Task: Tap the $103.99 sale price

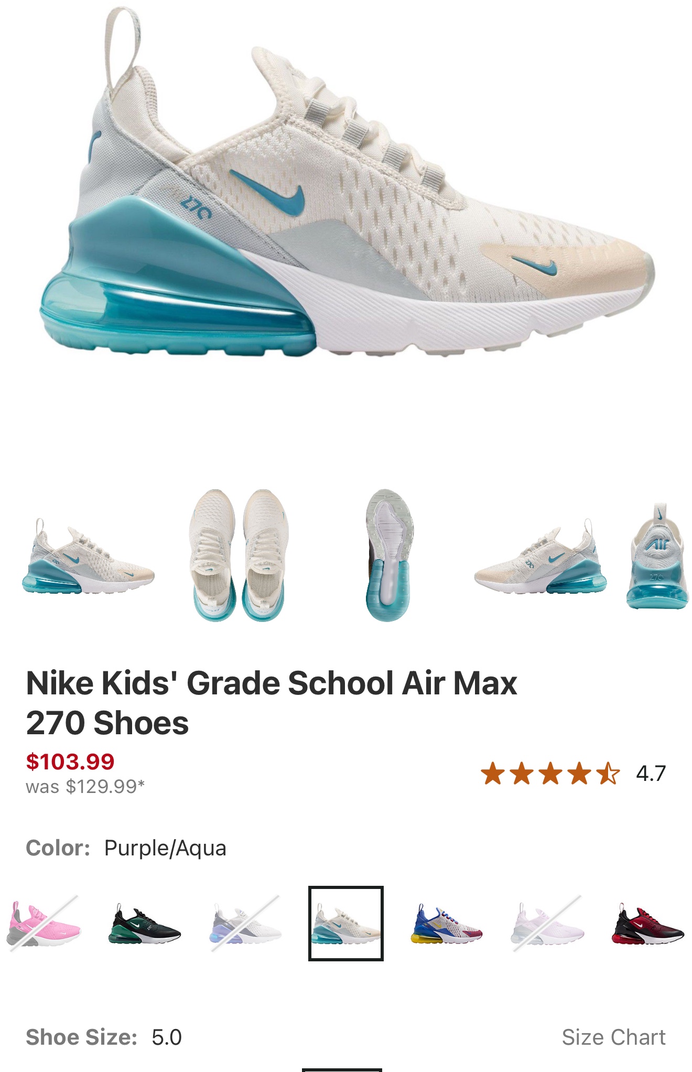Action: coord(70,762)
